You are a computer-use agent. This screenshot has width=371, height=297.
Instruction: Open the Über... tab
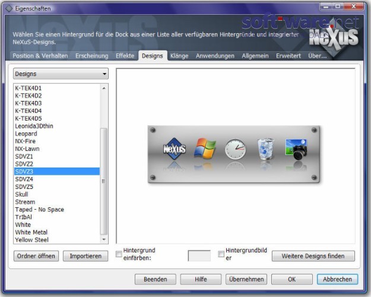pos(318,56)
